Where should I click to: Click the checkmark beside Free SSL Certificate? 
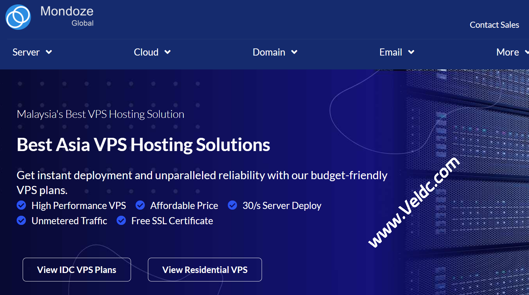point(121,220)
